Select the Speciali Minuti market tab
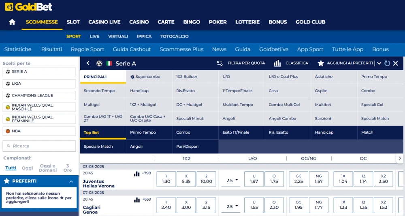Screen dimensions: 405x216 [x=195, y=118]
